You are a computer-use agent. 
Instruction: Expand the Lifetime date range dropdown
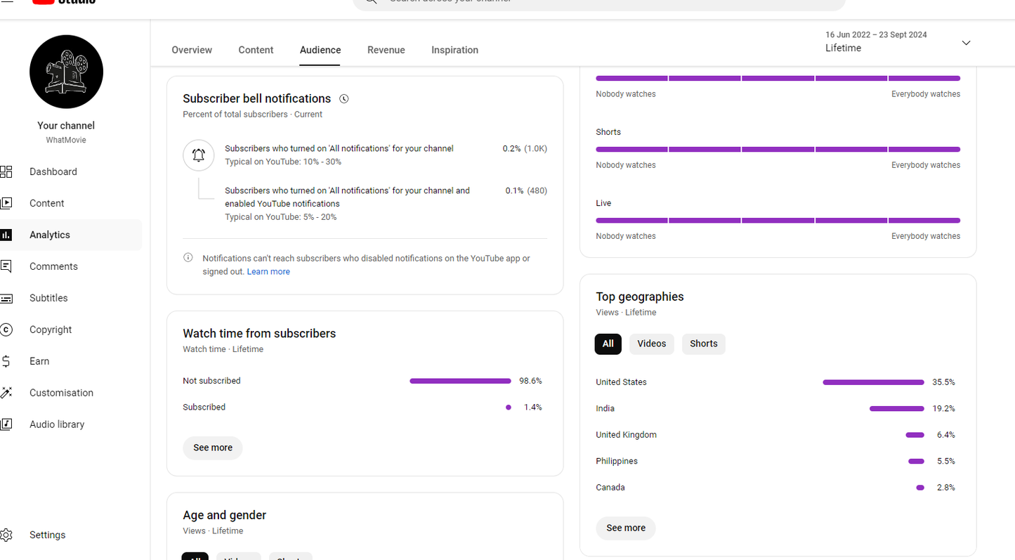pos(966,43)
